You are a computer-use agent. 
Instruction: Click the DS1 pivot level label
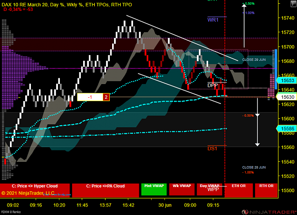[212, 149]
